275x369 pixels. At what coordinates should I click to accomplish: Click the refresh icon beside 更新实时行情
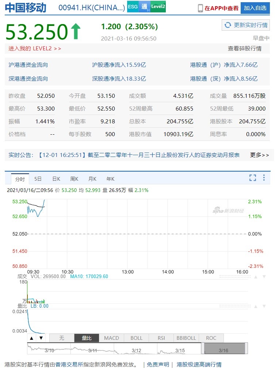pos(228,25)
